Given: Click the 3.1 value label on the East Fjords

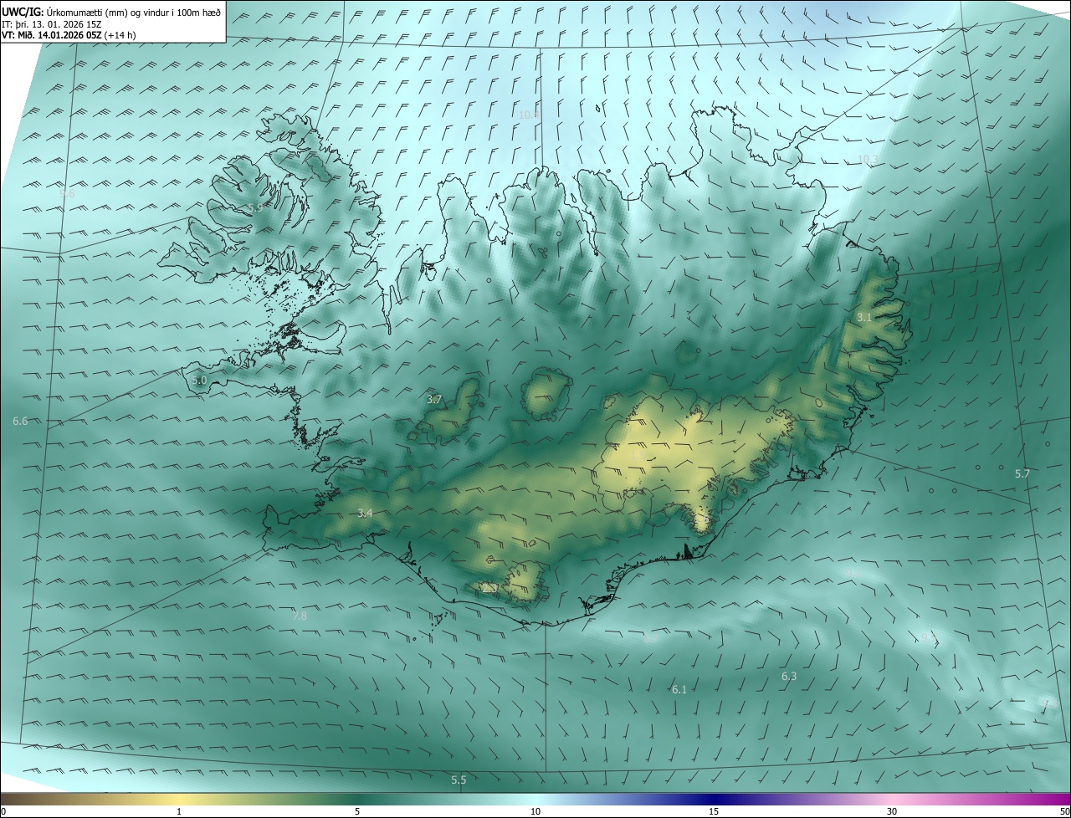Looking at the screenshot, I should [x=864, y=318].
